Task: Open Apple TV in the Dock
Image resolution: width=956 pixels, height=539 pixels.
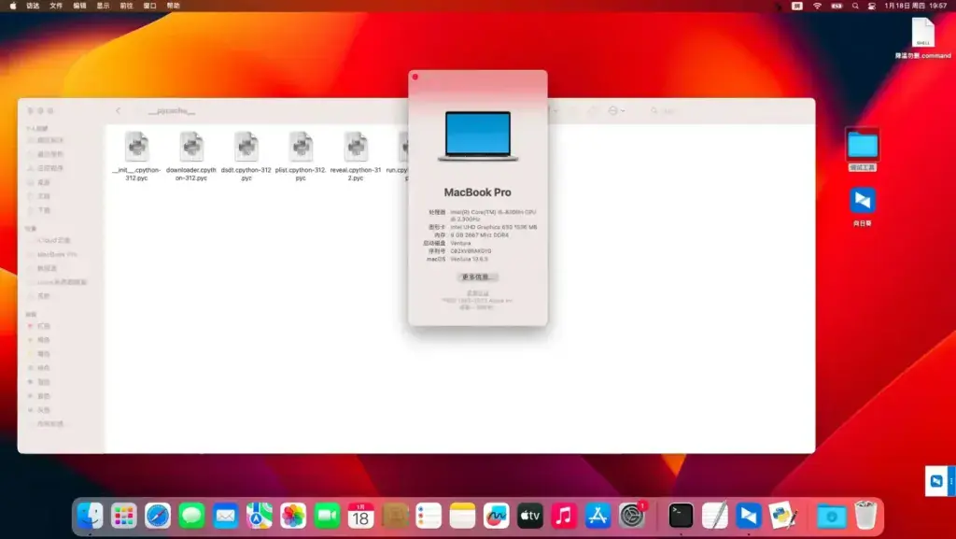Action: 530,517
